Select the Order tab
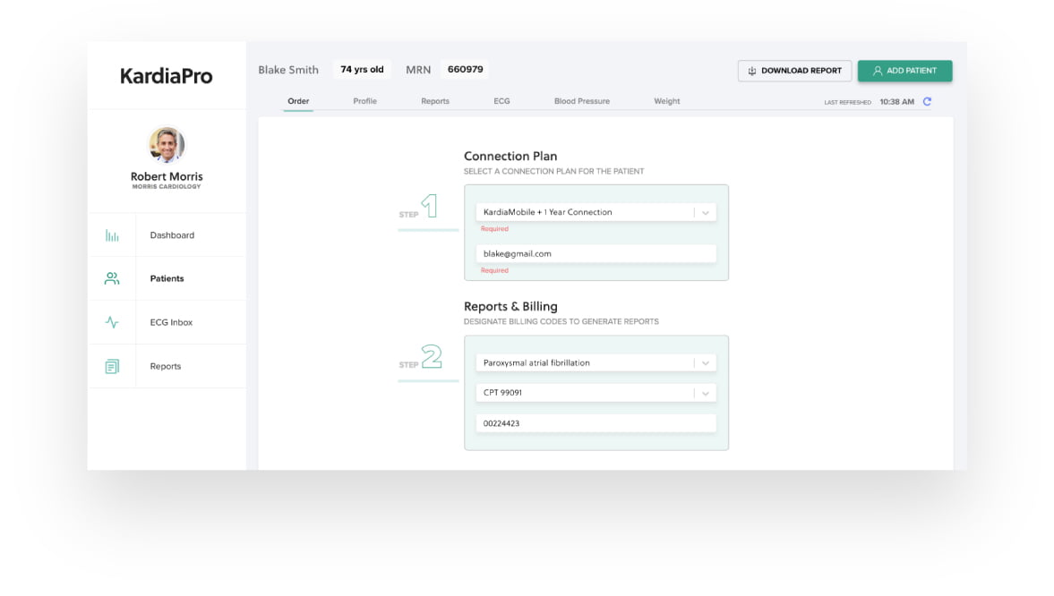The width and height of the screenshot is (1054, 596). (x=298, y=101)
